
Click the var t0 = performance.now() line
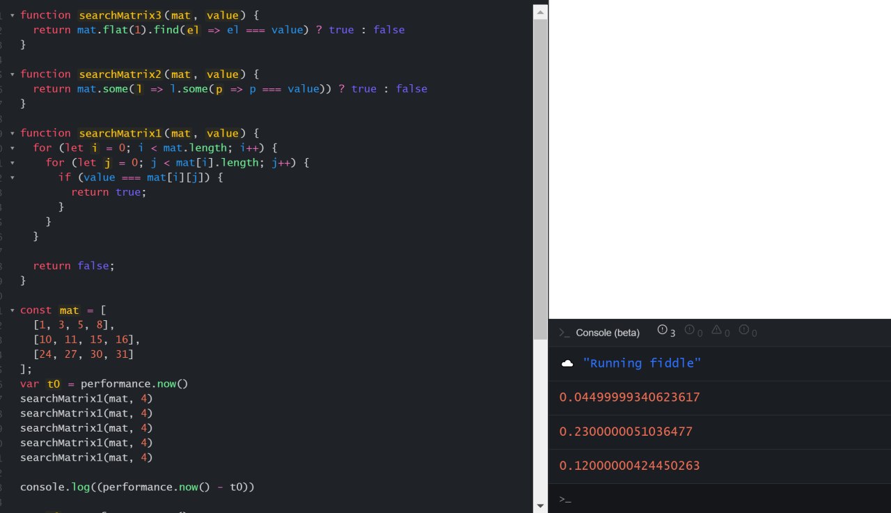point(104,384)
